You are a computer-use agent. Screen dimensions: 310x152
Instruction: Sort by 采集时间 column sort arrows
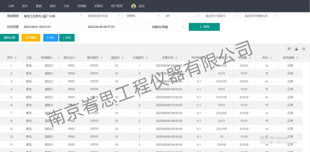176,58
